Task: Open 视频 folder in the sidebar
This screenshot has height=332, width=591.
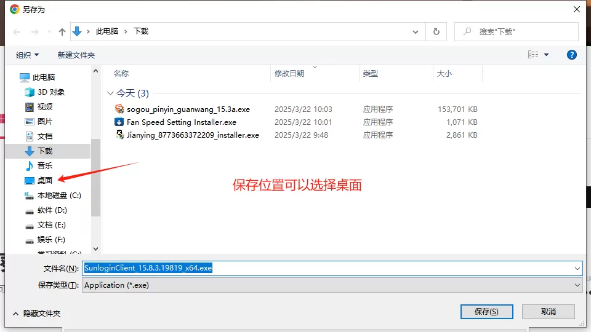Action: coord(44,107)
